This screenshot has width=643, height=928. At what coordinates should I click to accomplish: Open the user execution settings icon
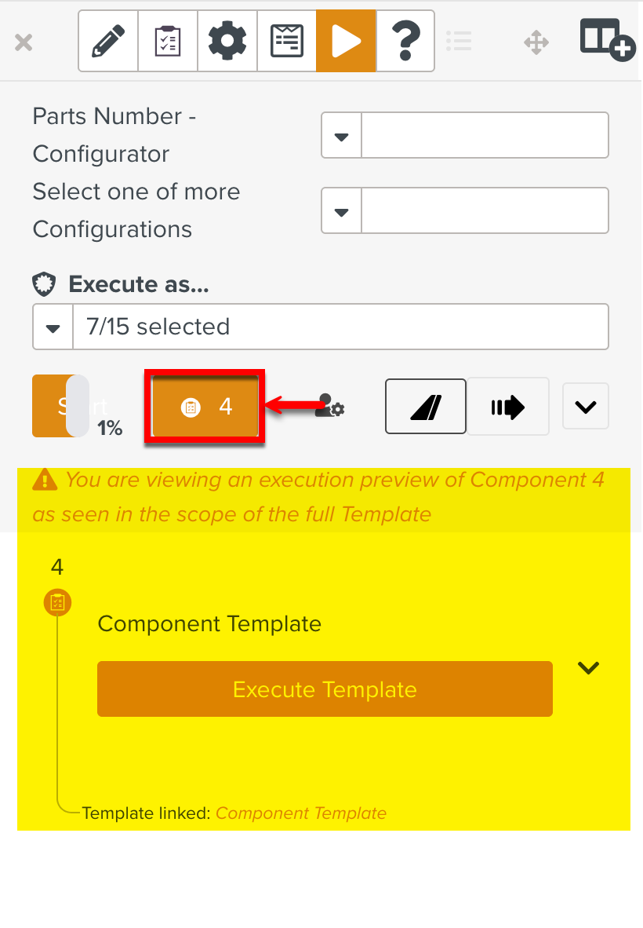(x=329, y=407)
